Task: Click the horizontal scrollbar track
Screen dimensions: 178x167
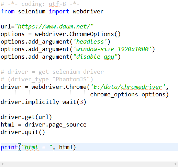Action: click(89, 164)
